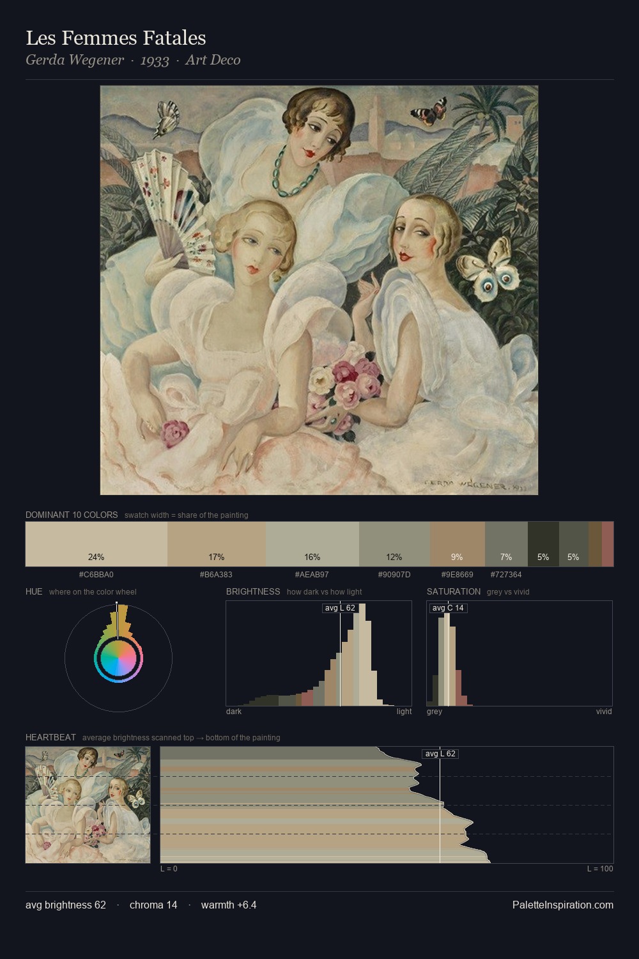Click the 'vivid' axis label

click(x=604, y=712)
